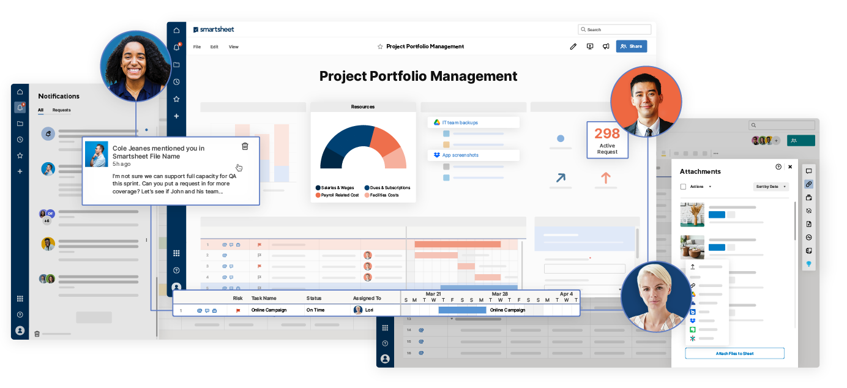Screen dimensions: 847x388
Task: Click the Evernote icon in attach menu
Action: [x=692, y=330]
